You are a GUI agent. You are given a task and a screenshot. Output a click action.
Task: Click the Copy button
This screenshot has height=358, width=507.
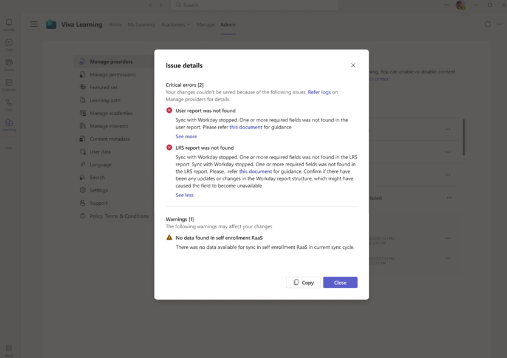click(x=303, y=283)
